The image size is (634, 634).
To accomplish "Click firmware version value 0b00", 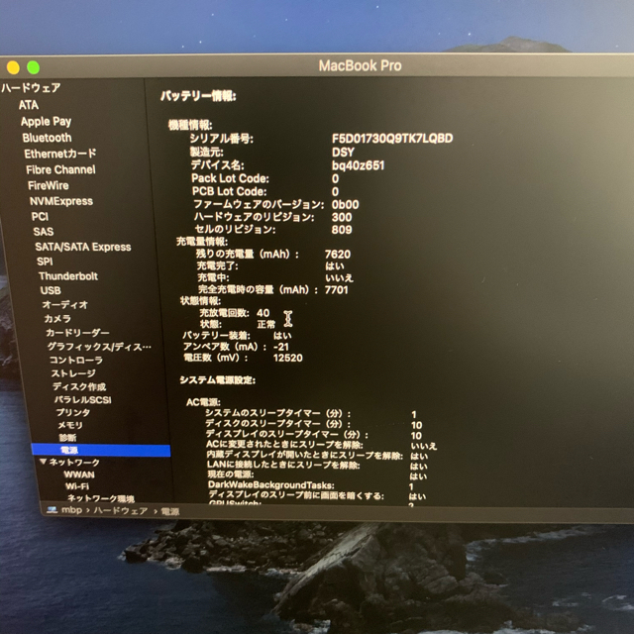I will coord(345,205).
